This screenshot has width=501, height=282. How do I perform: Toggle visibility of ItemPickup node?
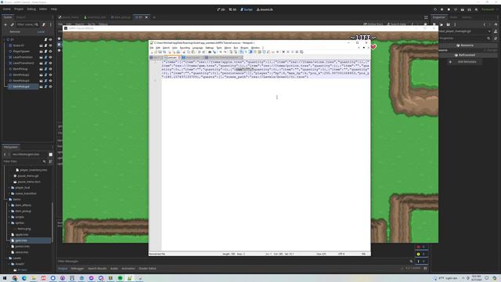50,69
